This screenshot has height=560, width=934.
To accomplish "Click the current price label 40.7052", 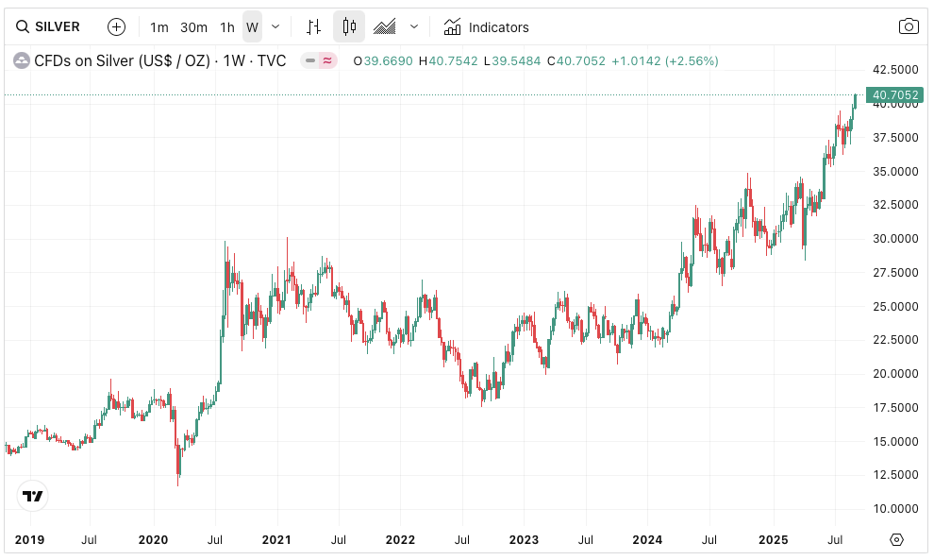I will [x=894, y=94].
